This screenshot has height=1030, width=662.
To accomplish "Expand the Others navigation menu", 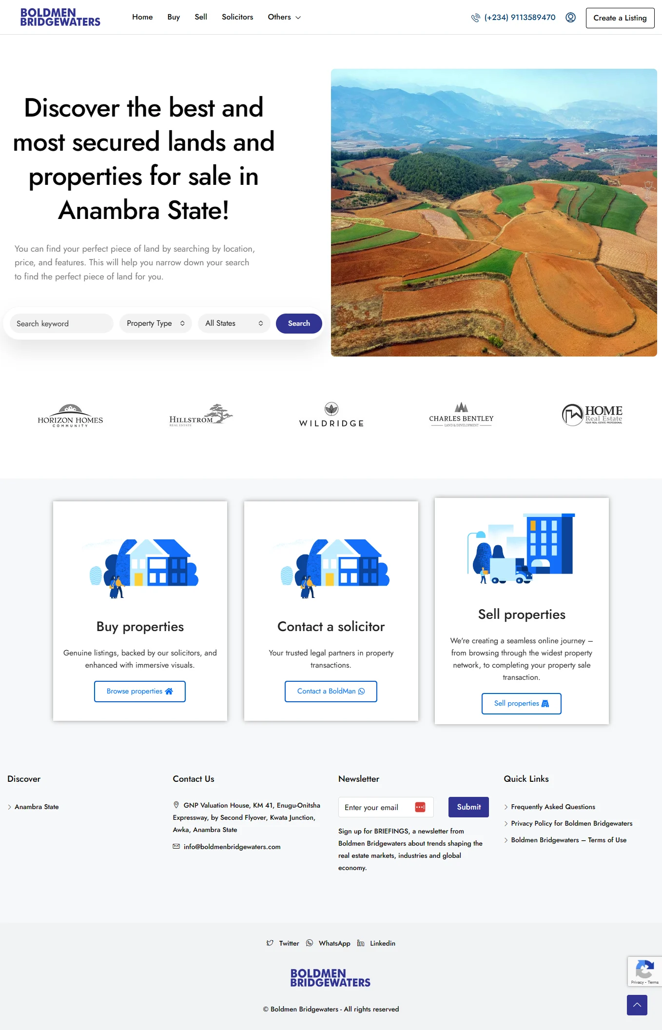I will click(284, 17).
